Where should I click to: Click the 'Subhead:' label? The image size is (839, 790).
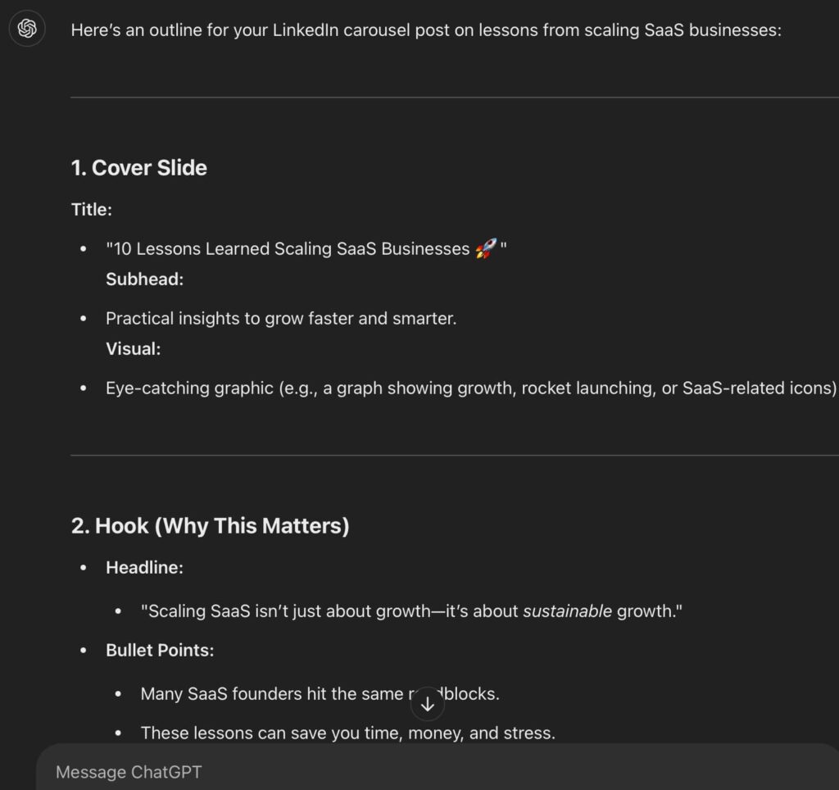[x=144, y=279]
